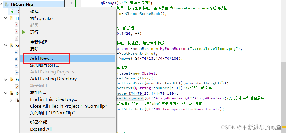Expand the resource file under Resources
Screen dimensions: 286x133
coord(11,100)
